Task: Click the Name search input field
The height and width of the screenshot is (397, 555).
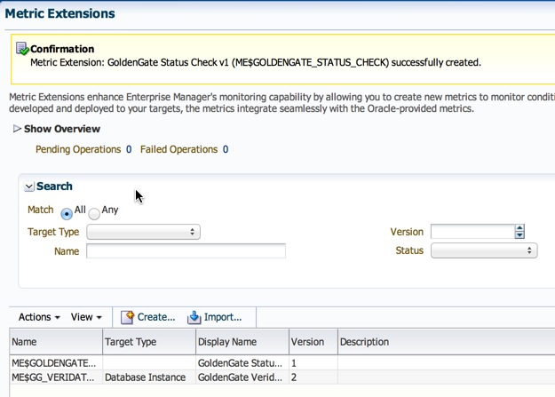Action: 186,251
